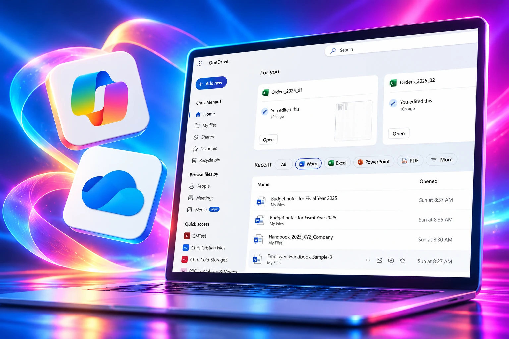
Task: Open the app launcher grid icon
Action: point(199,63)
